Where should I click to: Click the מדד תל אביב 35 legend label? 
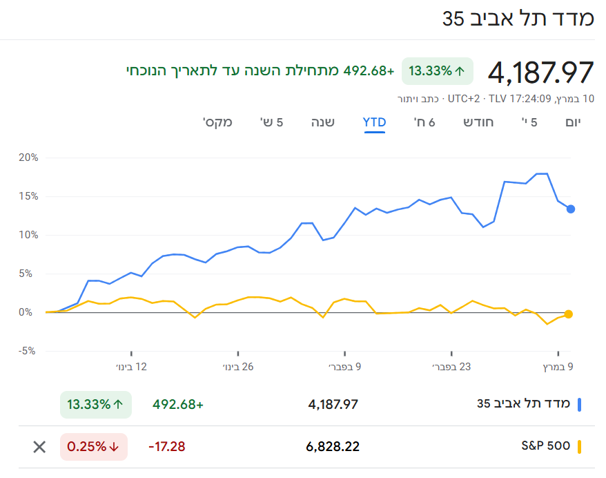coord(523,404)
